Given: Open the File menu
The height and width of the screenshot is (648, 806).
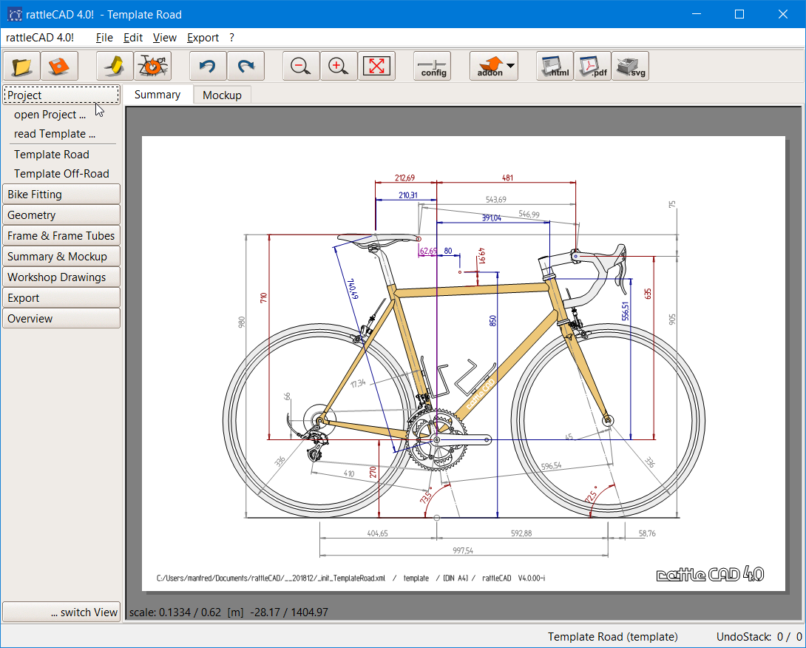Looking at the screenshot, I should click(x=104, y=38).
